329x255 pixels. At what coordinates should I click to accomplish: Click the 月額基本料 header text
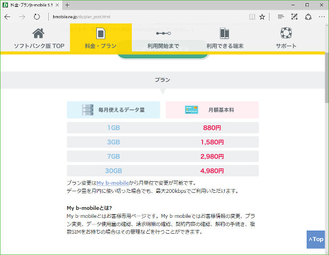221,110
